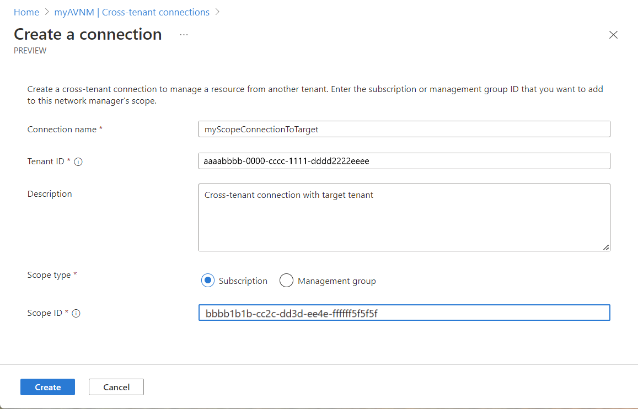Choose the Management group radio button

click(x=286, y=281)
